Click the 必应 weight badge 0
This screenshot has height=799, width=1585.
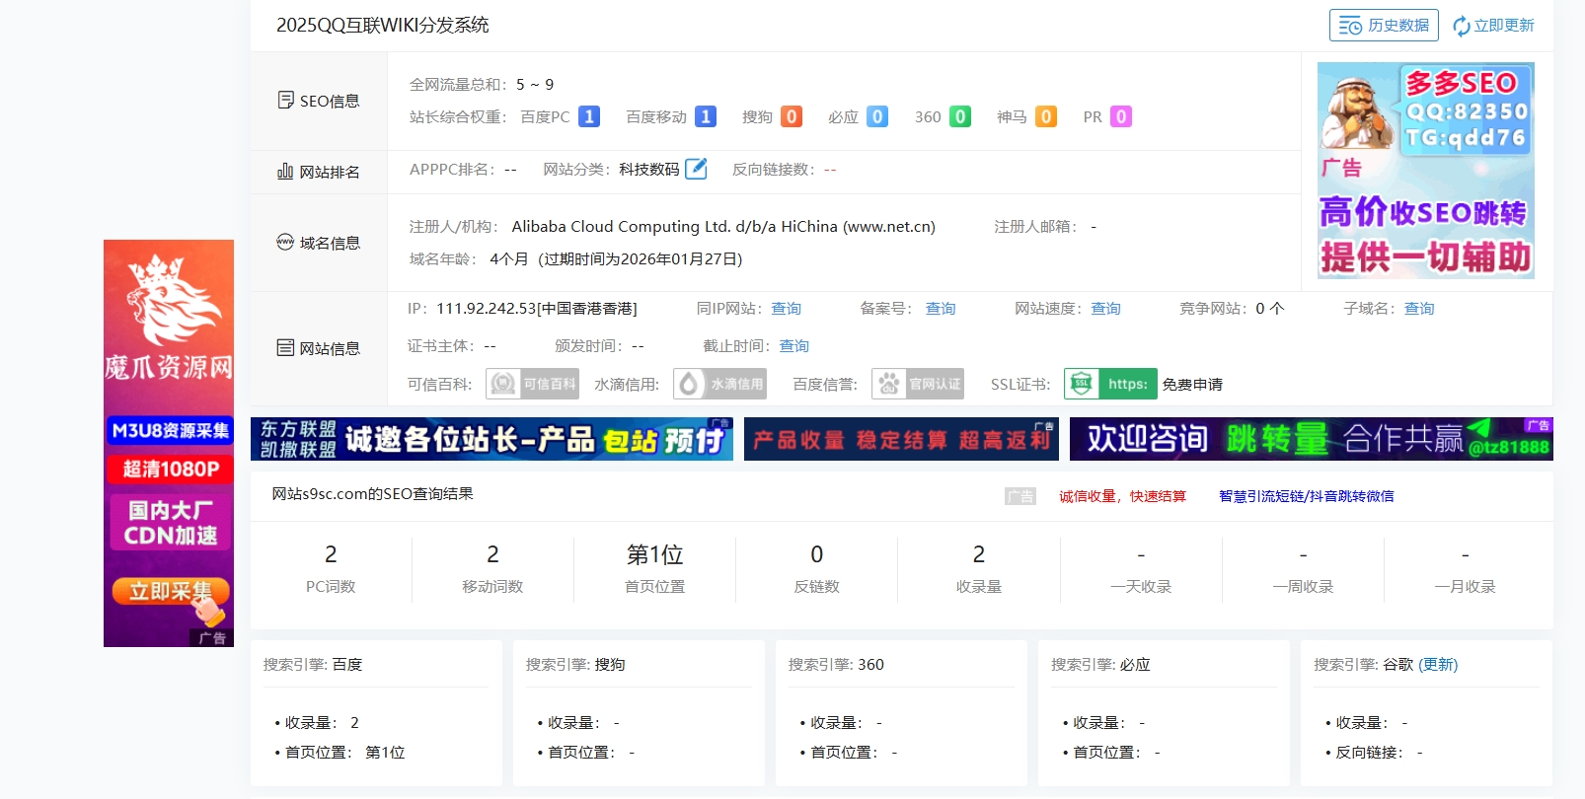(877, 116)
